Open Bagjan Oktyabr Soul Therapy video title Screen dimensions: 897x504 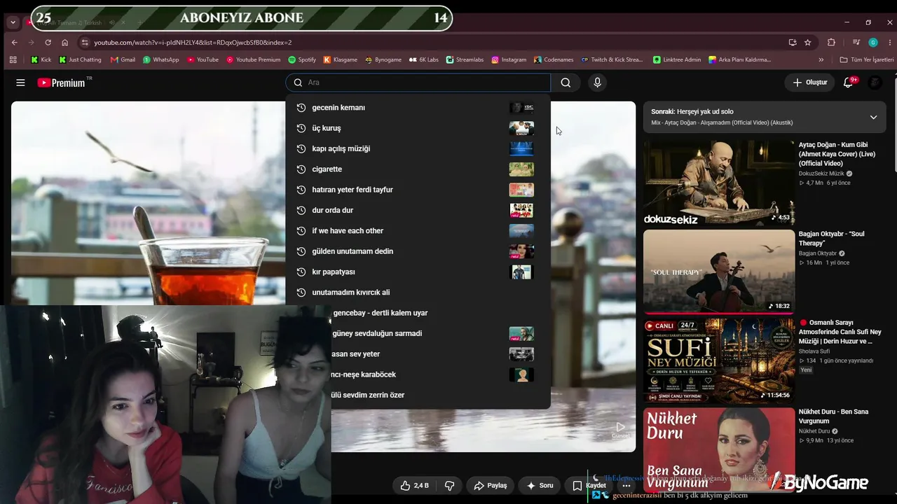[832, 239]
